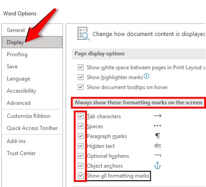206x187 pixels.
Task: Uncheck the Object anchors checkbox
Action: coord(81,165)
